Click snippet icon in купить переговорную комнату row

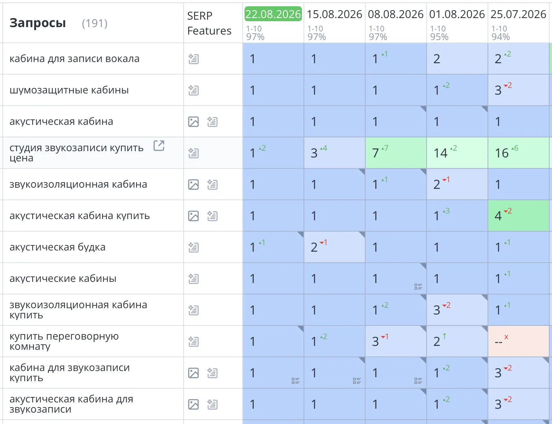tap(193, 342)
